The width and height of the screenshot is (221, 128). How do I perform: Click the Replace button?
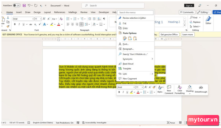click(x=195, y=22)
